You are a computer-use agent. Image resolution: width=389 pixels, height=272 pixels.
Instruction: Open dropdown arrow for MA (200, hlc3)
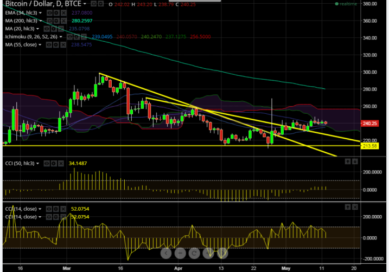point(41,21)
